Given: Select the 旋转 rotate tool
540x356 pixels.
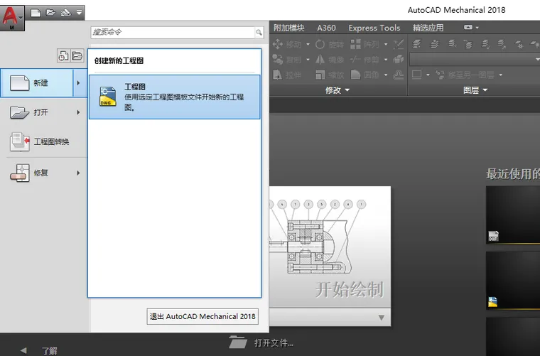Looking at the screenshot, I should [x=330, y=45].
